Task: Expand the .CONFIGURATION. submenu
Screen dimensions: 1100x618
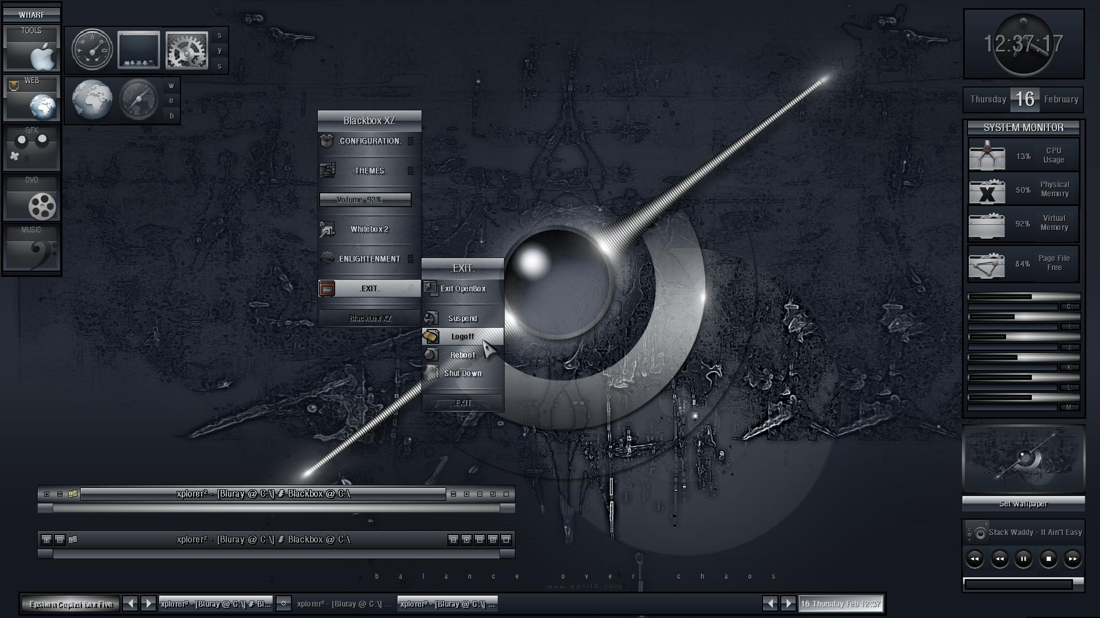Action: click(x=370, y=141)
